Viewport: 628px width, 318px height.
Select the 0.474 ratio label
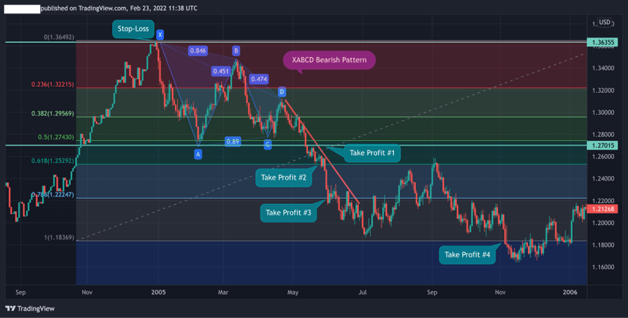tap(259, 79)
